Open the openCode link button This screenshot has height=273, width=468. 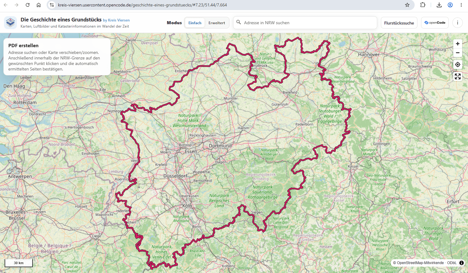[x=435, y=23]
